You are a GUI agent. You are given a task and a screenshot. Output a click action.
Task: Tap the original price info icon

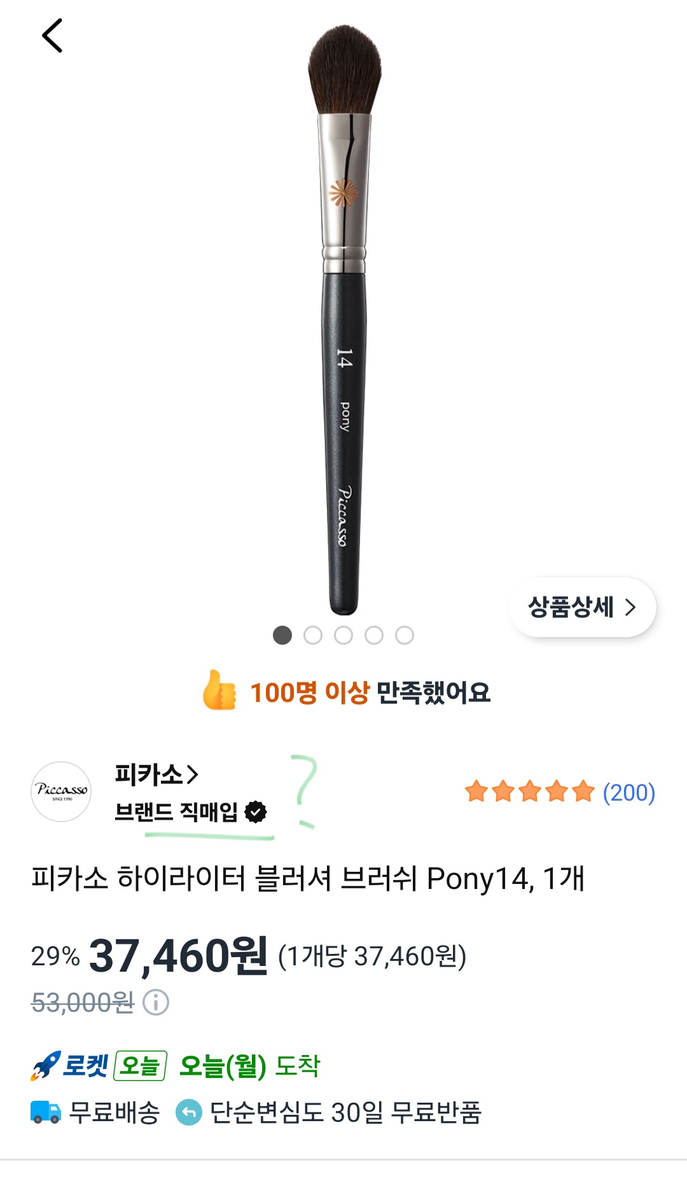click(156, 1002)
